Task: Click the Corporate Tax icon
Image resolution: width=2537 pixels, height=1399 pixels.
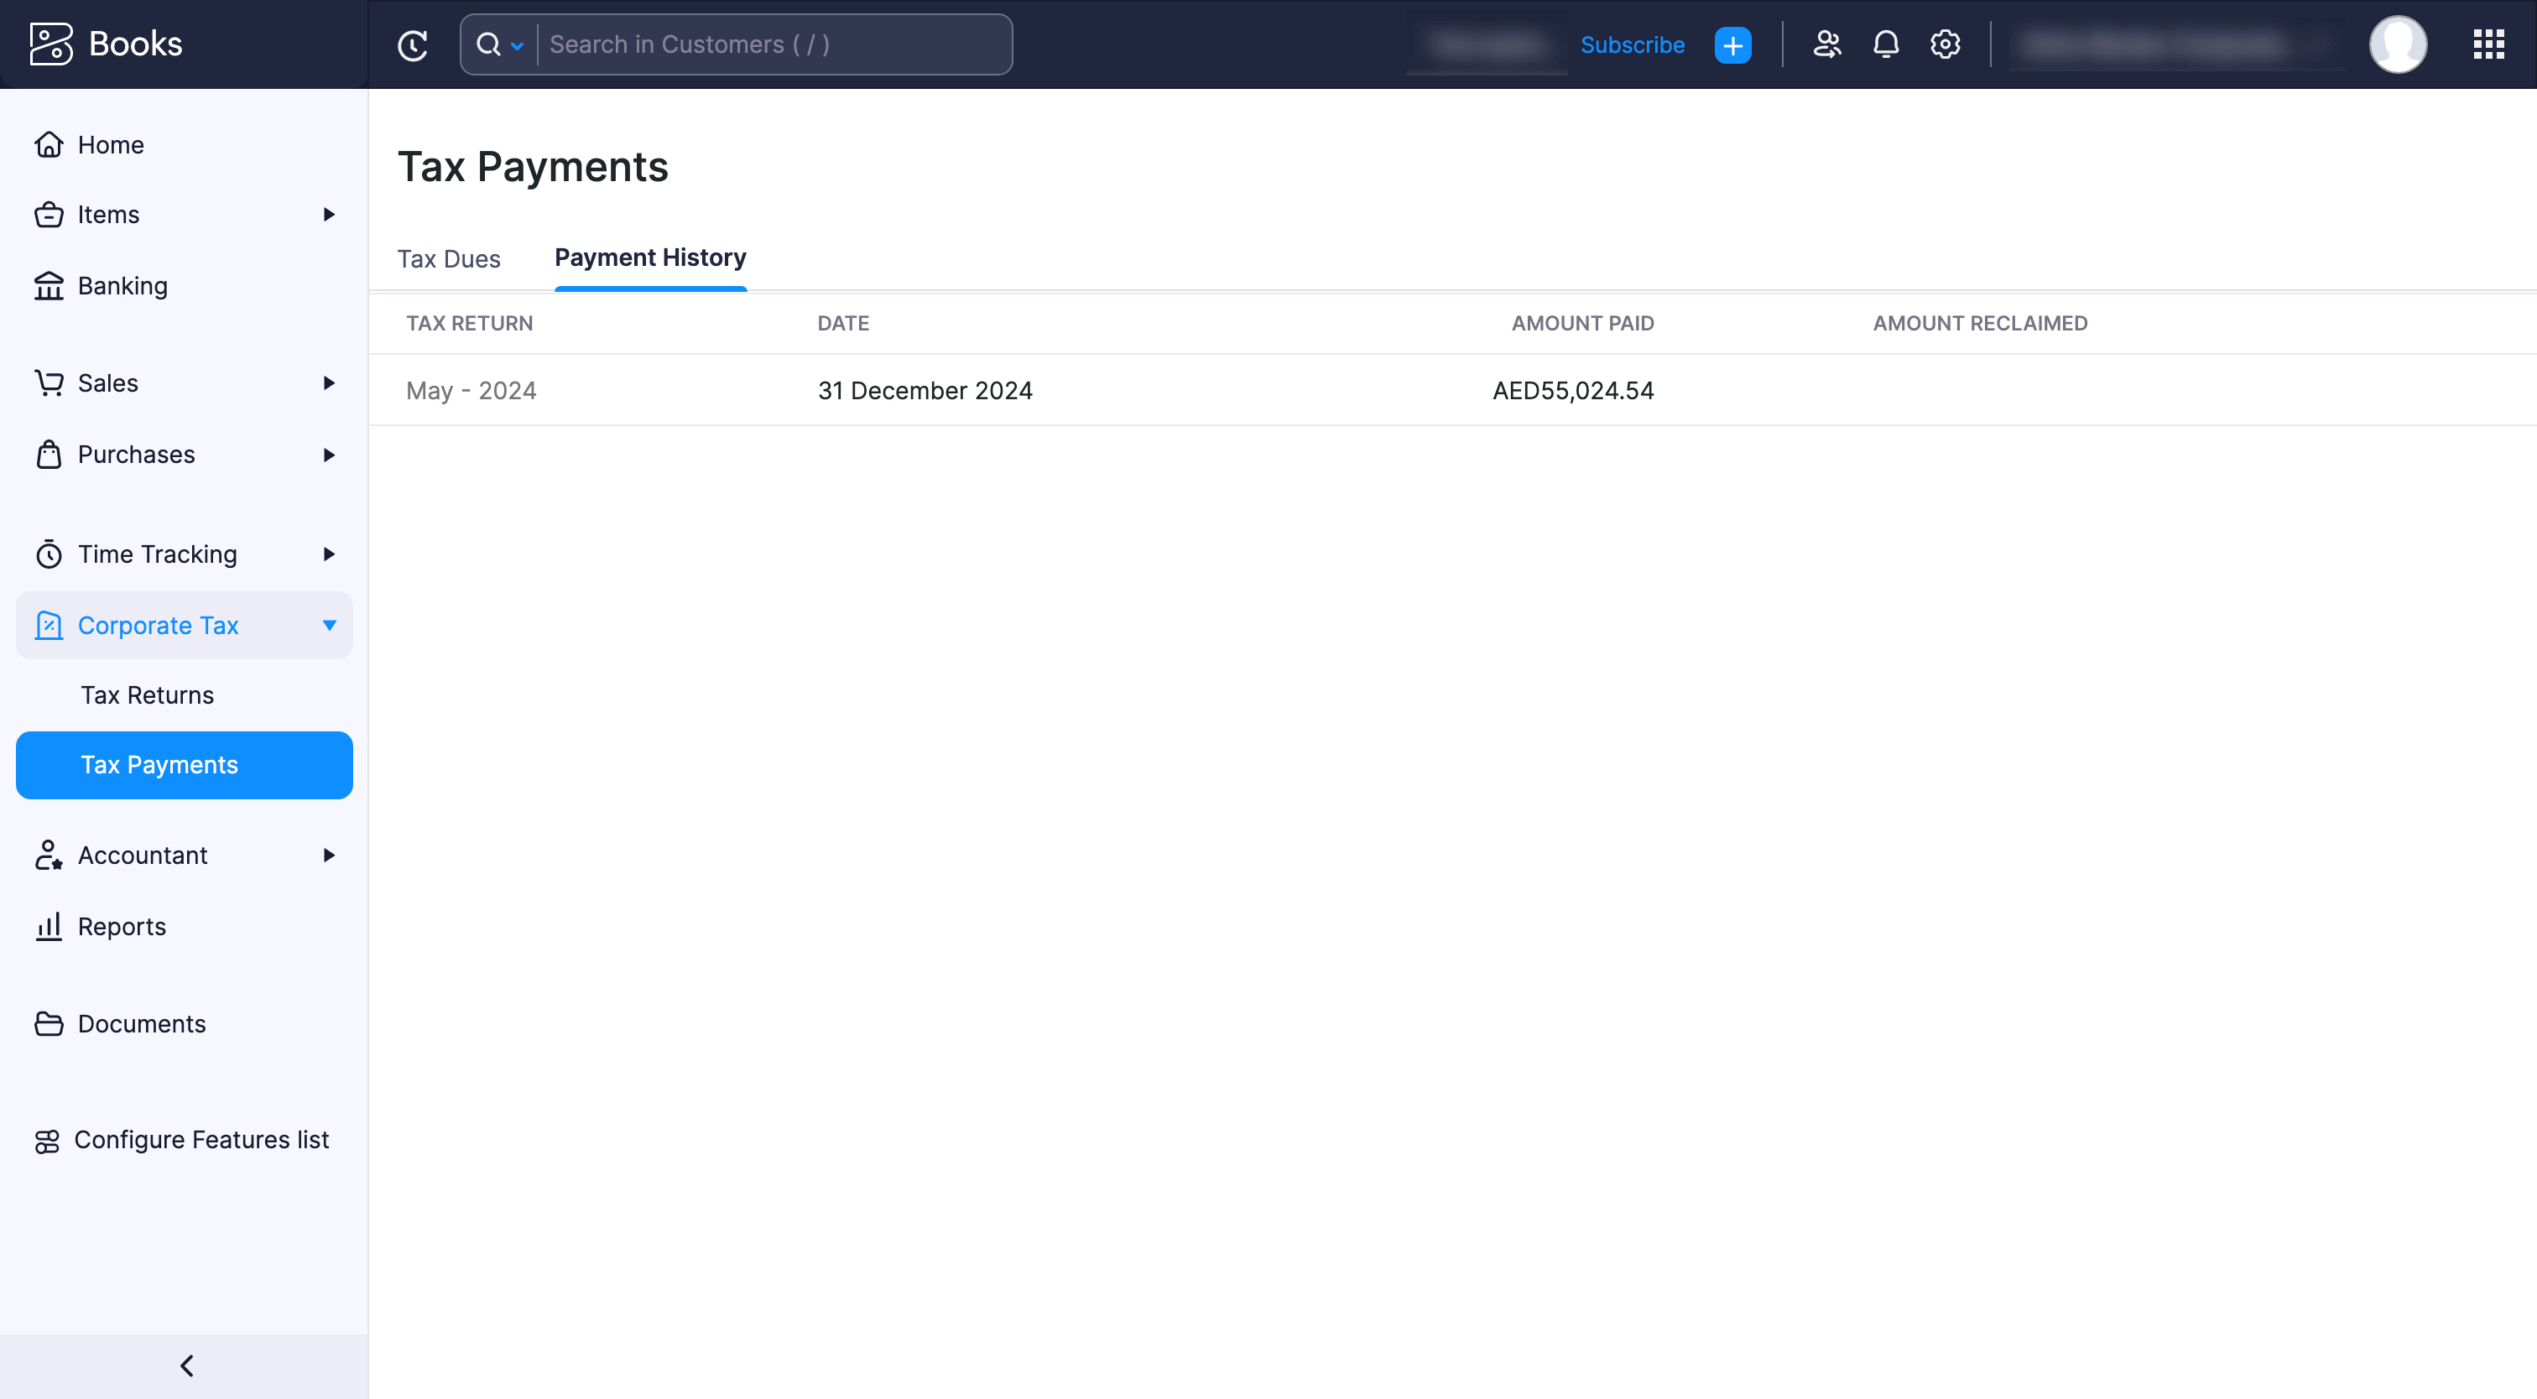Action: click(x=50, y=624)
